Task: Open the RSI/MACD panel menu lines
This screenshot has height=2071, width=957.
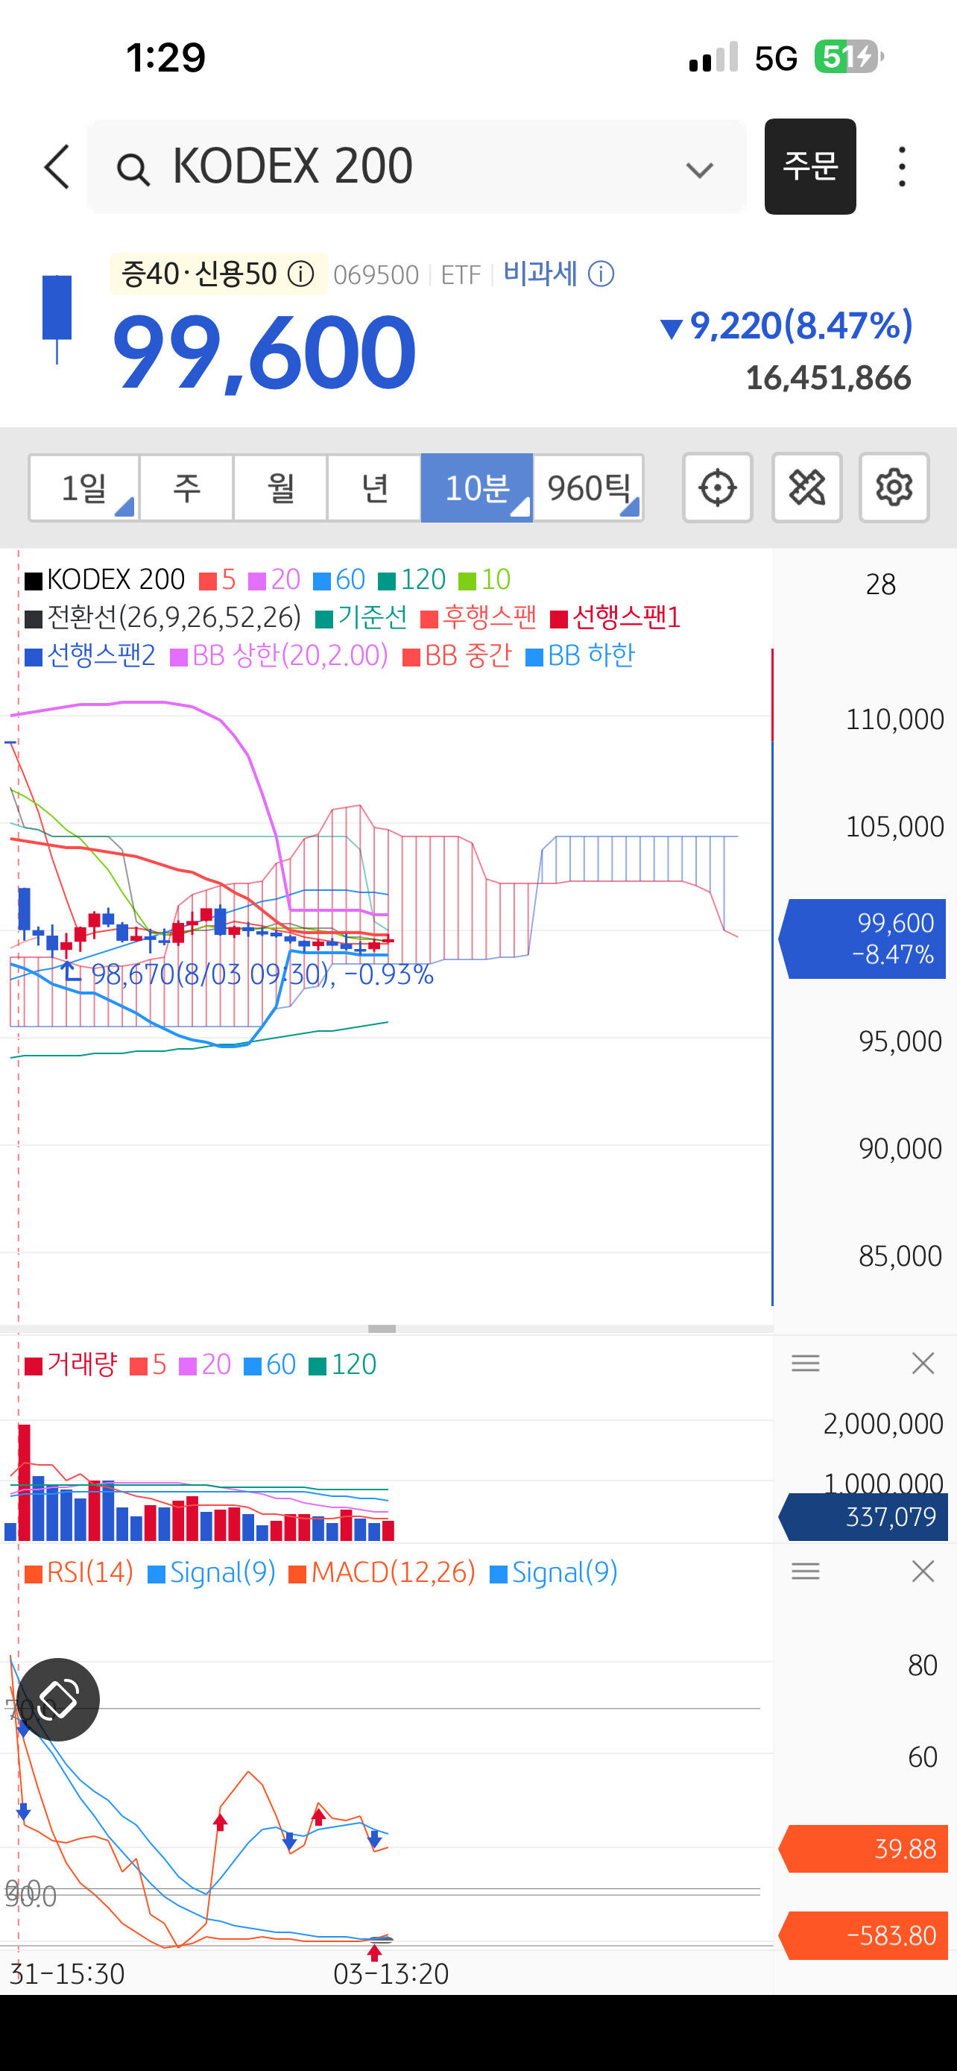Action: click(805, 1571)
